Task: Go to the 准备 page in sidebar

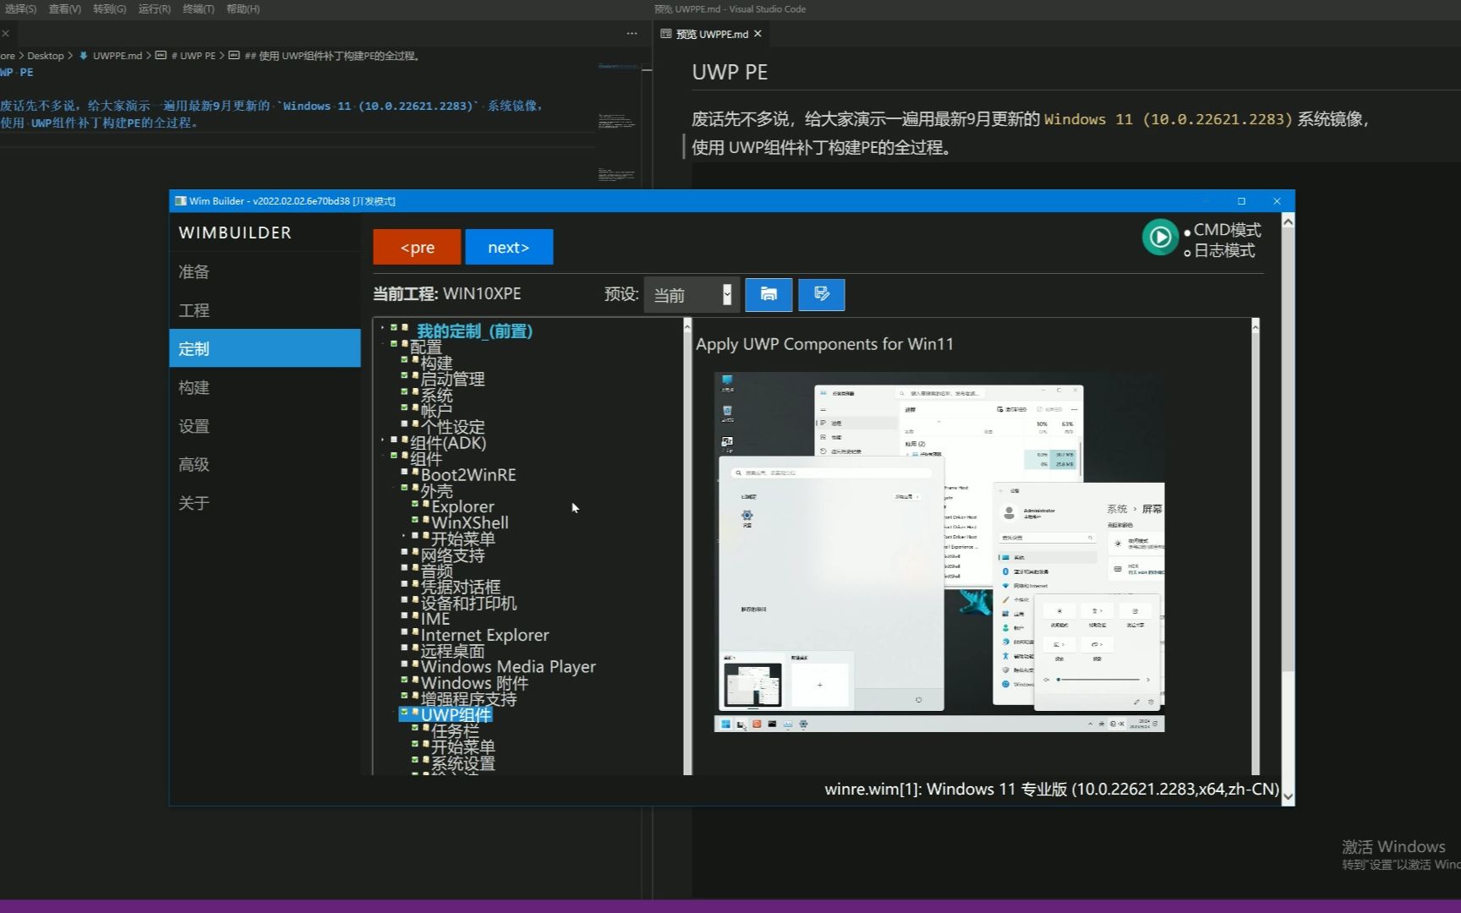Action: [265, 271]
